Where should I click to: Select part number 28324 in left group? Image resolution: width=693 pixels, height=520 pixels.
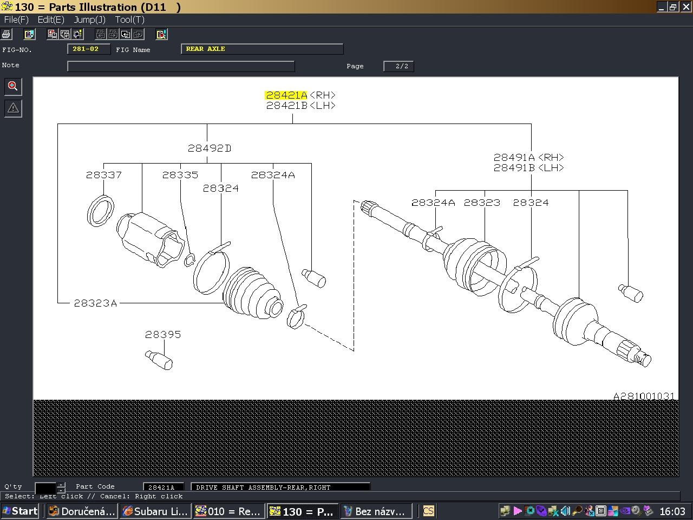click(221, 188)
